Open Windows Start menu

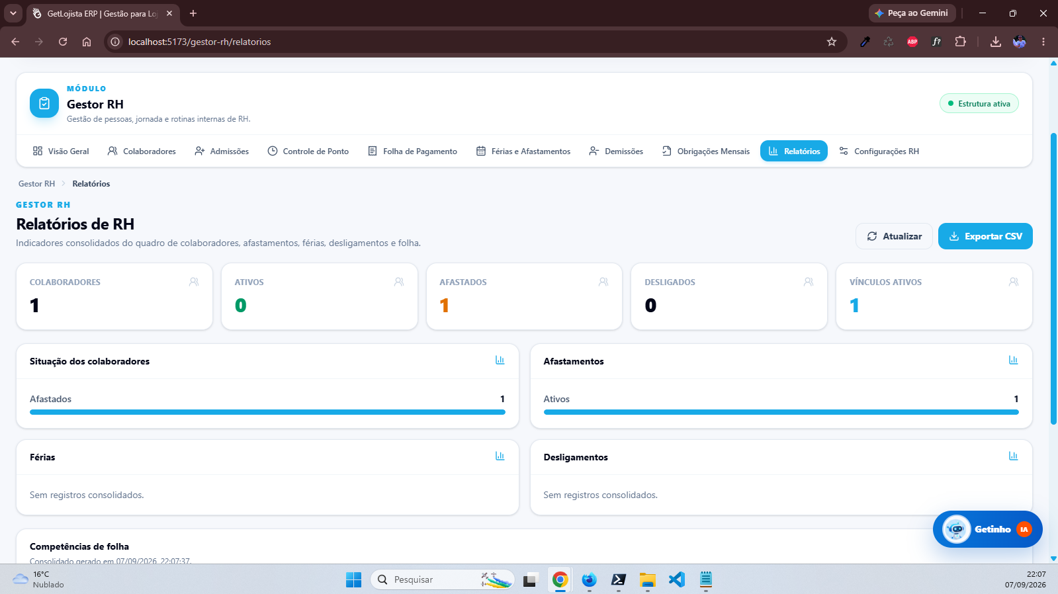pos(354,579)
